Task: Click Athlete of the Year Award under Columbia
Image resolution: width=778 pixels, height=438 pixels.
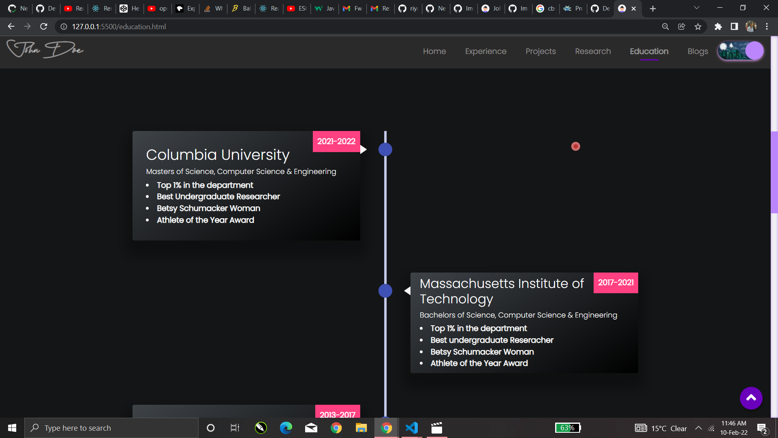Action: tap(205, 220)
